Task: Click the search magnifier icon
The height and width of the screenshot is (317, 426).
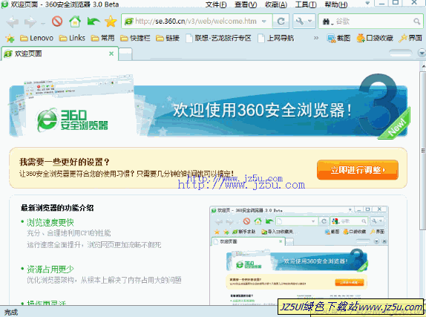Action: [x=417, y=22]
